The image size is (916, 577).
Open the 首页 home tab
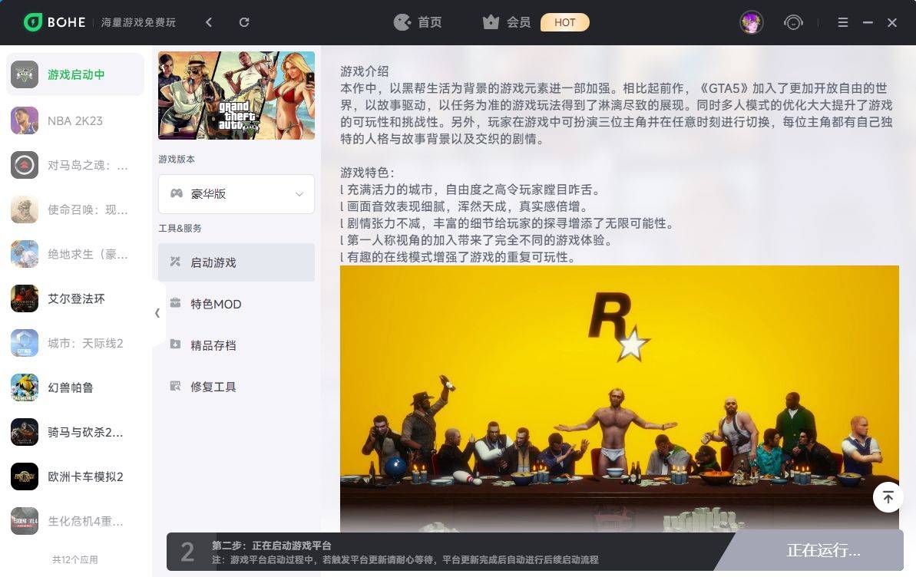tap(418, 22)
